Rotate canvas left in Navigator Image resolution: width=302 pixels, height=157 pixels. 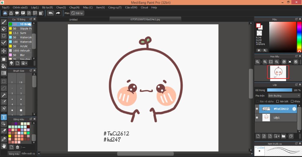[284, 62]
